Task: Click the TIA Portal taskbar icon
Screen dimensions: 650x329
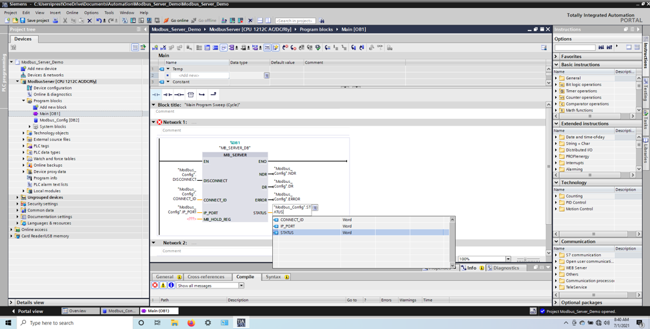Action: point(242,323)
